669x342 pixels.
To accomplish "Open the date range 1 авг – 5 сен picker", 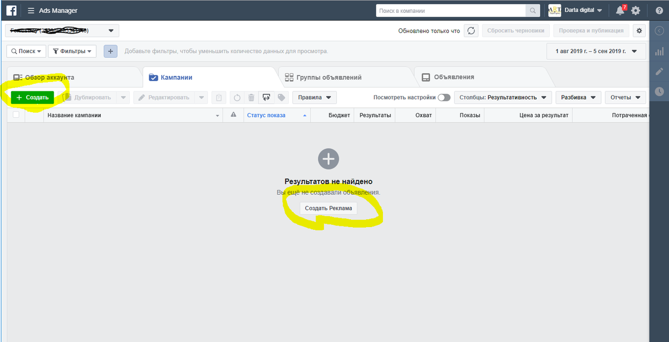I will 597,51.
